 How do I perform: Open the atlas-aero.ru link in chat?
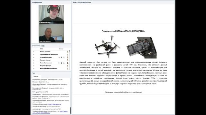[55, 104]
